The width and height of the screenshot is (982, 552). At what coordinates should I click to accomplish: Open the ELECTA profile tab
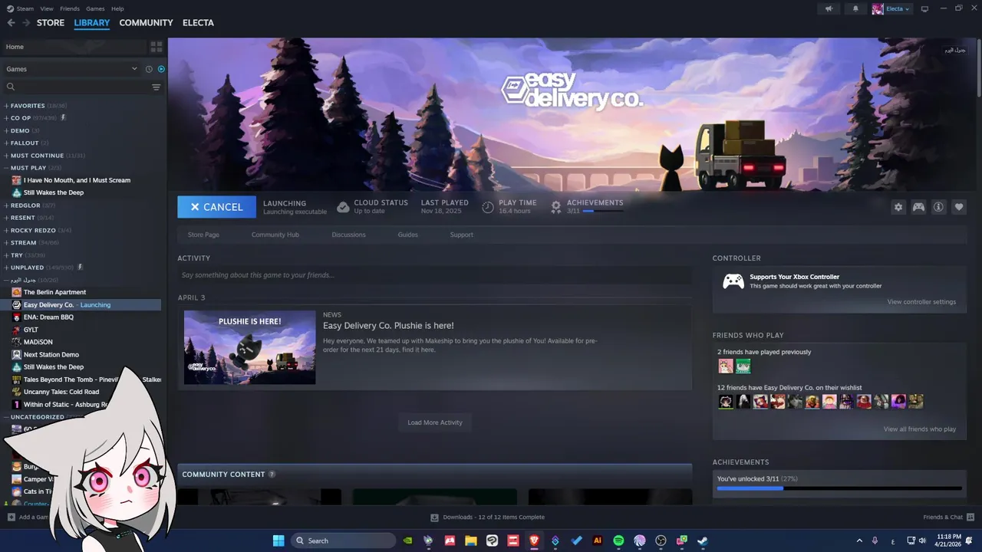(x=198, y=23)
